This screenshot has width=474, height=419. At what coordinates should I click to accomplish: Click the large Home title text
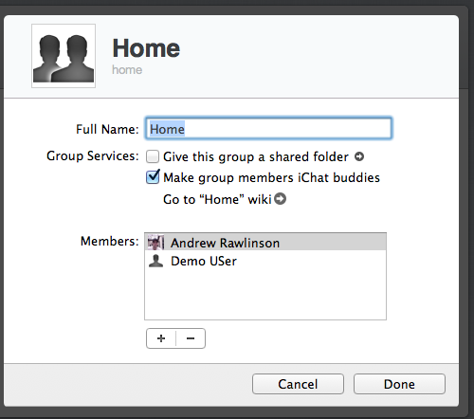146,48
